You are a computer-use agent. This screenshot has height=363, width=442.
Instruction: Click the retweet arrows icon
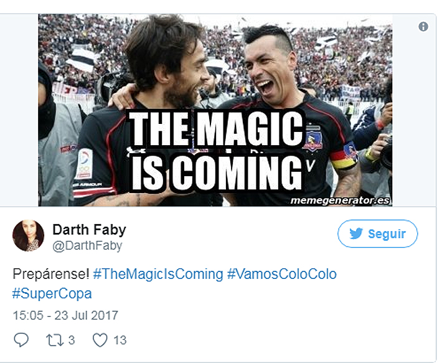[x=55, y=340]
